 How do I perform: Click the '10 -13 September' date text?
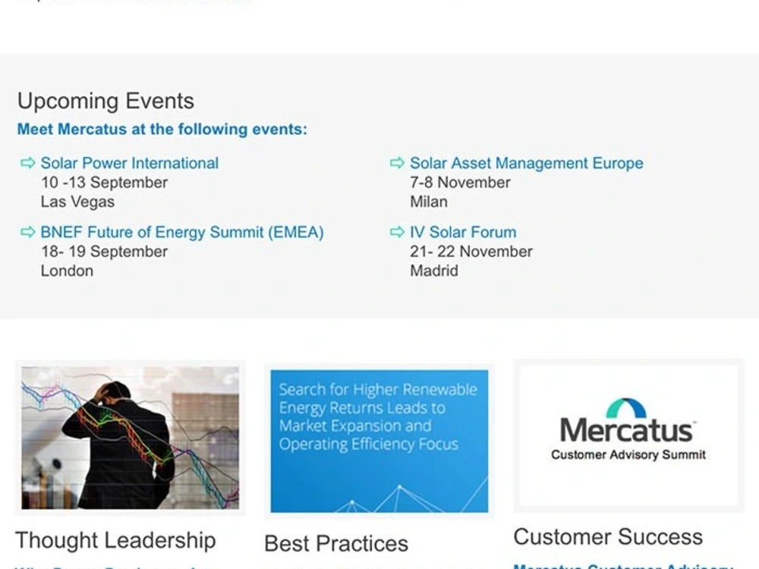pos(104,183)
